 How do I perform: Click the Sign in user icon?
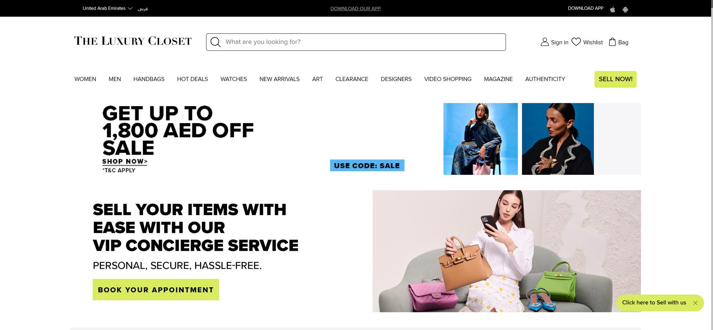click(544, 42)
